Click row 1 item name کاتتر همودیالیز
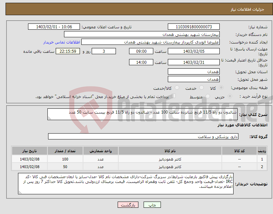The height and width of the screenshot is (214, 273). click(170, 159)
